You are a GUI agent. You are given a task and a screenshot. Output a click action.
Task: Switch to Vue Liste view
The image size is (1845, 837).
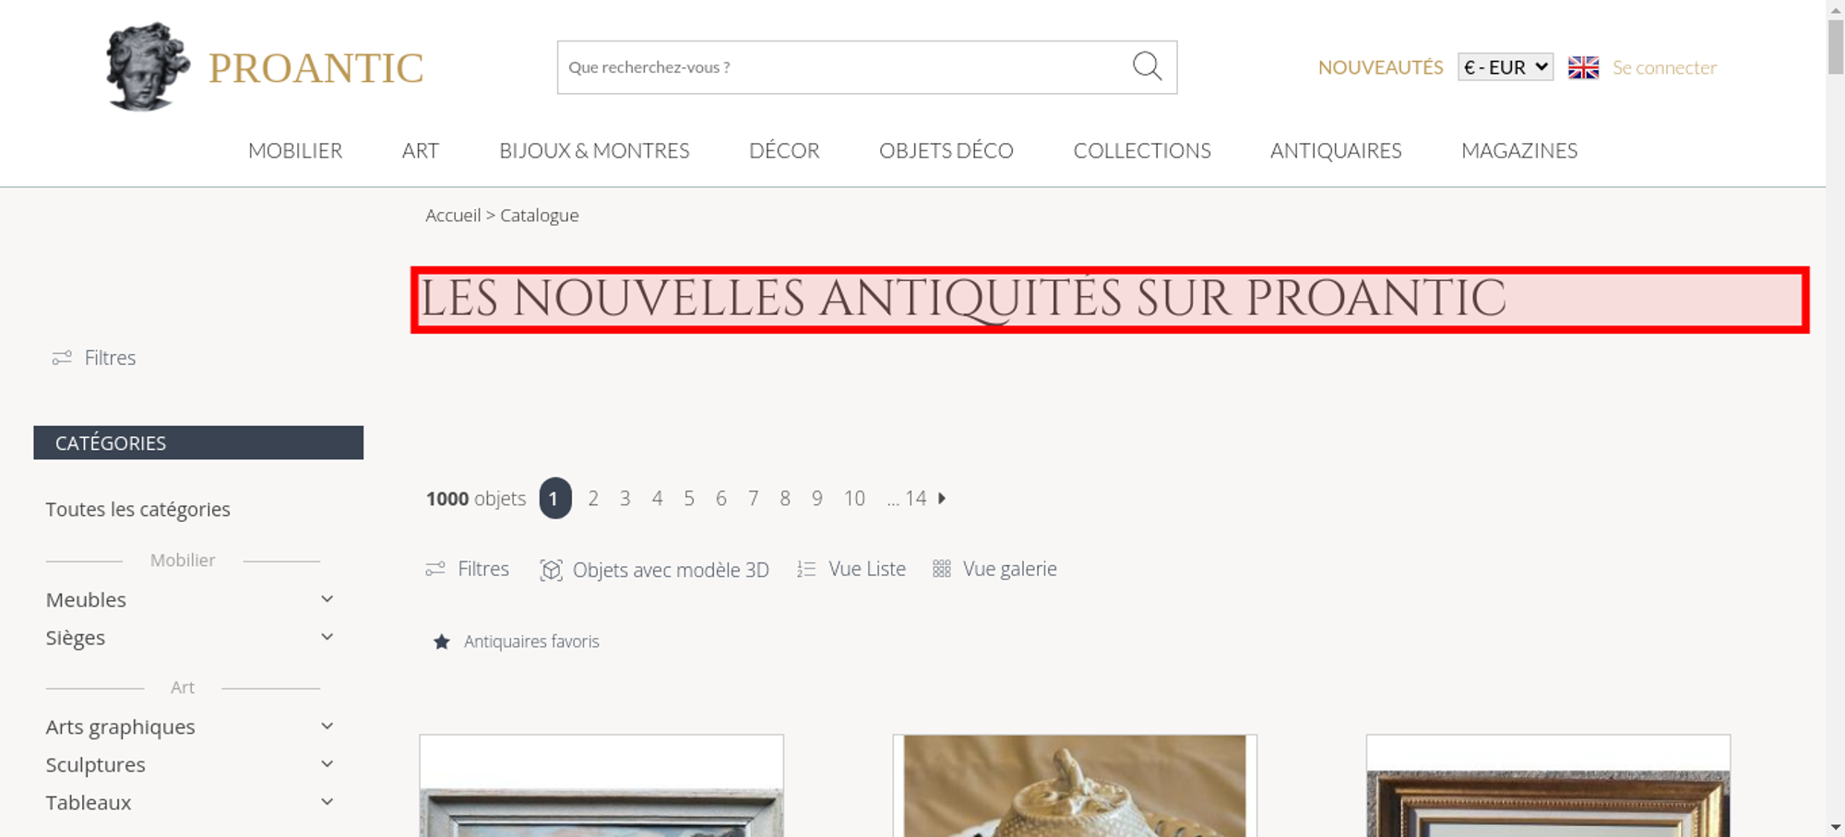pyautogui.click(x=851, y=569)
